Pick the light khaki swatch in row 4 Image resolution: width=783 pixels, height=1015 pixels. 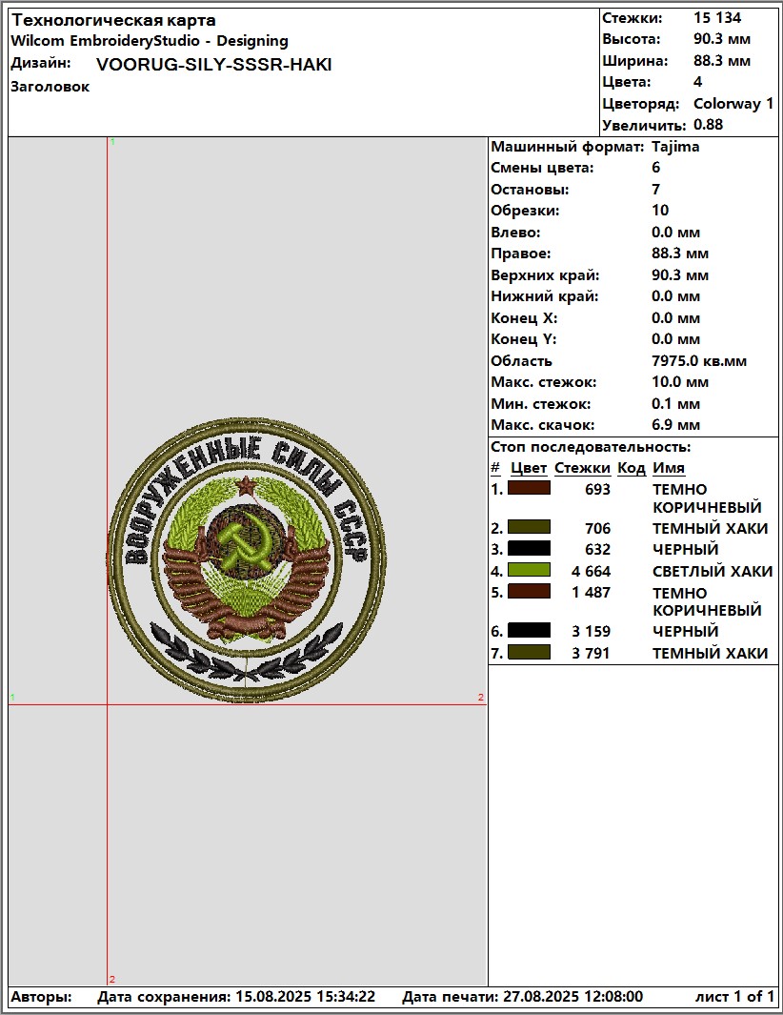tap(529, 570)
